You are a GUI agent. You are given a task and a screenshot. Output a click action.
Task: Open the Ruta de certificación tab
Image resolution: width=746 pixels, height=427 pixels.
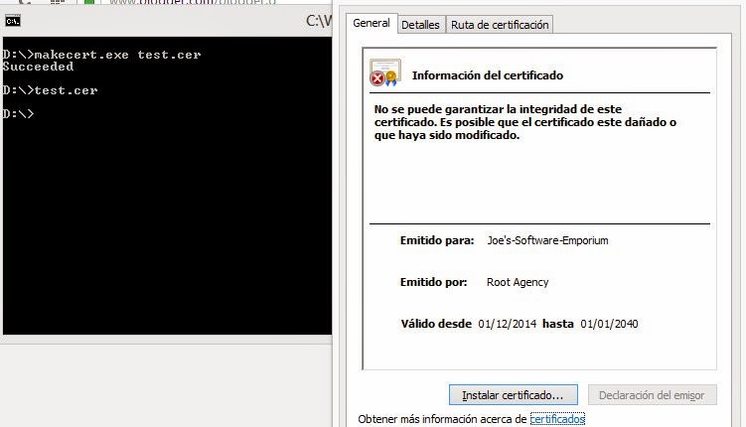(500, 25)
